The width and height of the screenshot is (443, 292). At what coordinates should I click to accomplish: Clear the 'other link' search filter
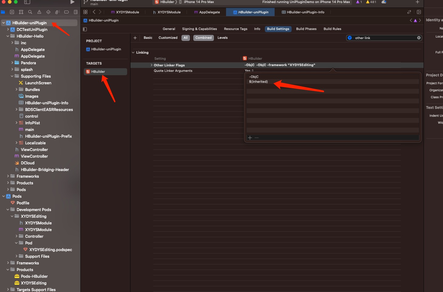(419, 38)
